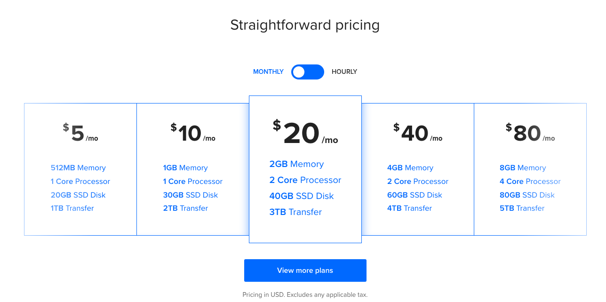Screen dimensions: 606x302
Task: Click the 4 Core Processor spec
Action: (530, 182)
